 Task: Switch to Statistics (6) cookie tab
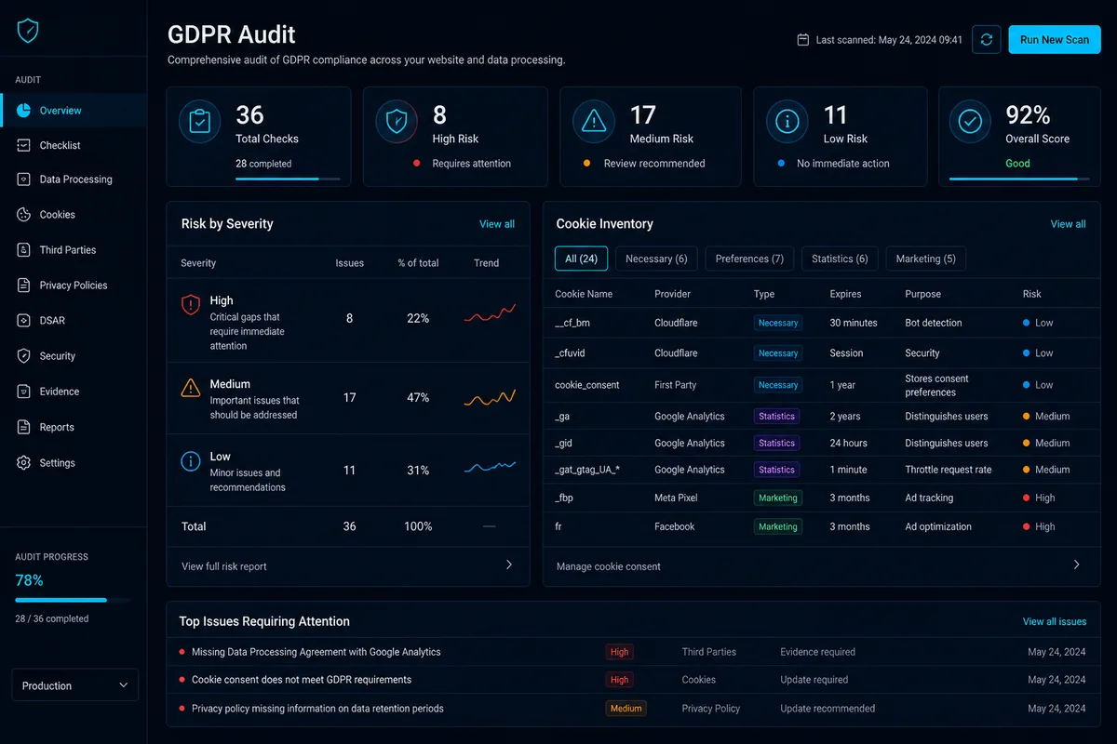tap(840, 259)
